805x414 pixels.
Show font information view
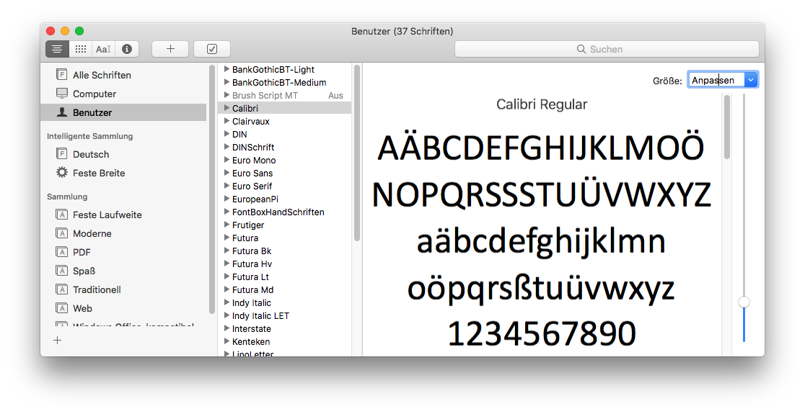click(x=127, y=49)
